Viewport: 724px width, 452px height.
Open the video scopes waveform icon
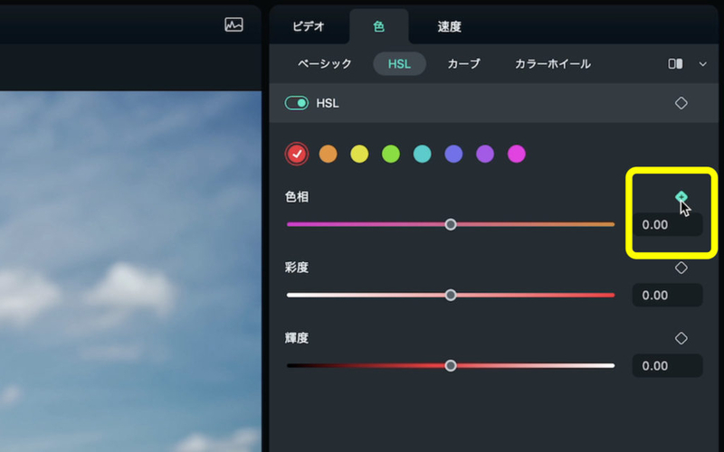click(x=233, y=24)
